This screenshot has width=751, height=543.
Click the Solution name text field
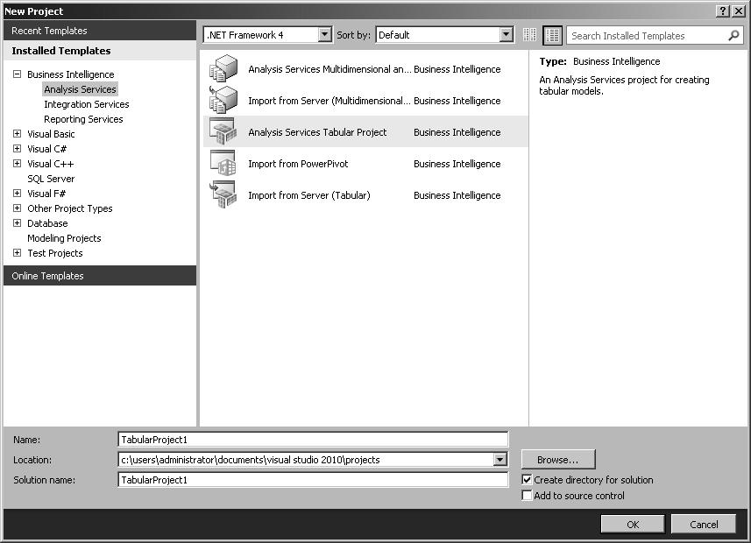click(313, 480)
